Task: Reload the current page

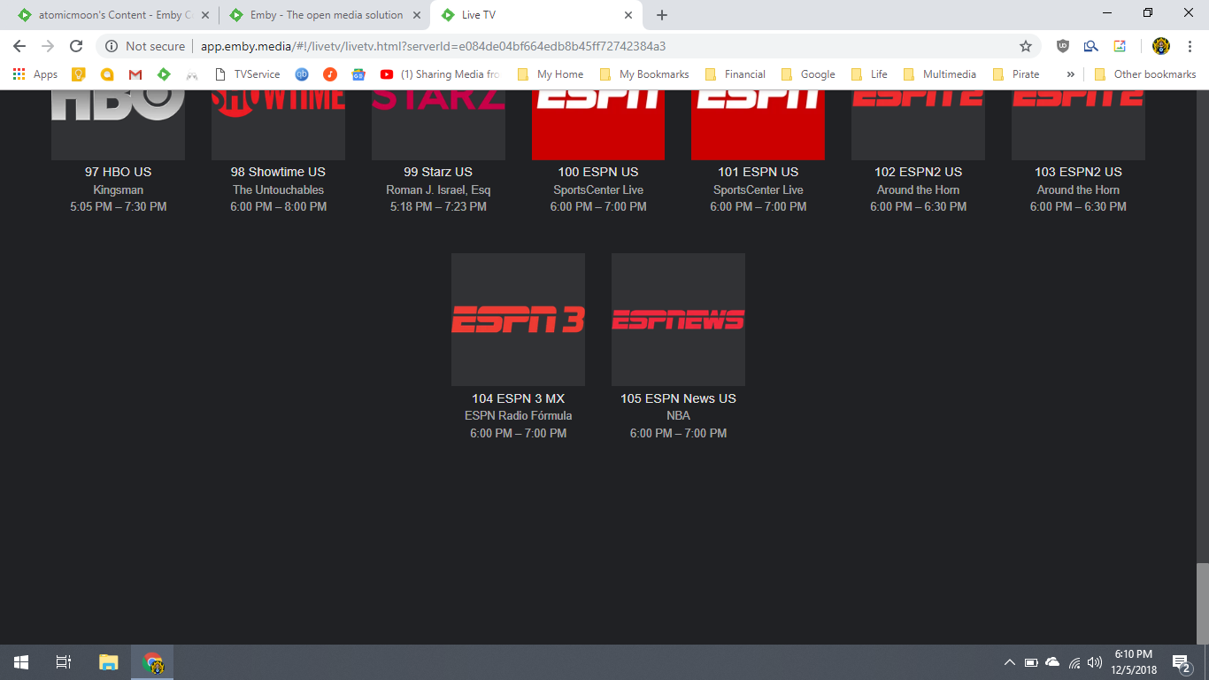Action: click(76, 46)
